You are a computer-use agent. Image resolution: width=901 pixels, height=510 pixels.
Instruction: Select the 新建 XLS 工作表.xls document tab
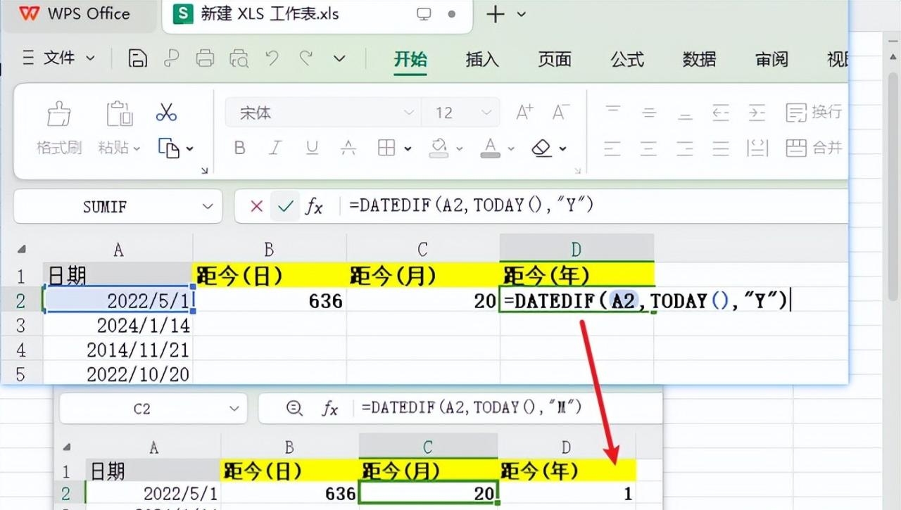(x=317, y=14)
